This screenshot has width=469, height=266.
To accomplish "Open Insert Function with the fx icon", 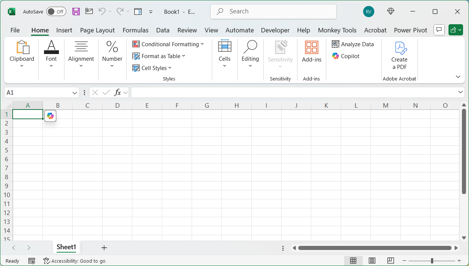I will click(118, 92).
